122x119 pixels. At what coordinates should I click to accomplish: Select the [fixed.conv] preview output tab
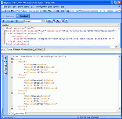tap(20, 114)
